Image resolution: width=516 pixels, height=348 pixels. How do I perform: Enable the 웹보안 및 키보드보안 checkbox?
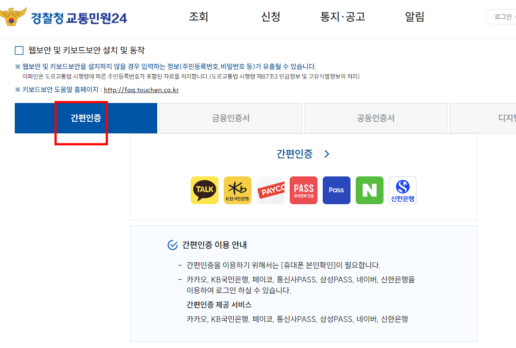19,50
